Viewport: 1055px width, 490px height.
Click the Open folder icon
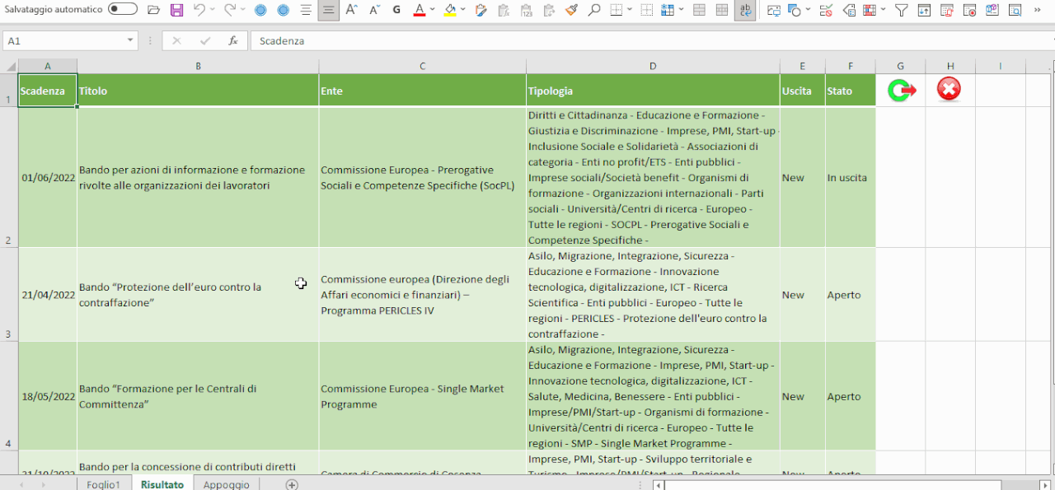[153, 10]
